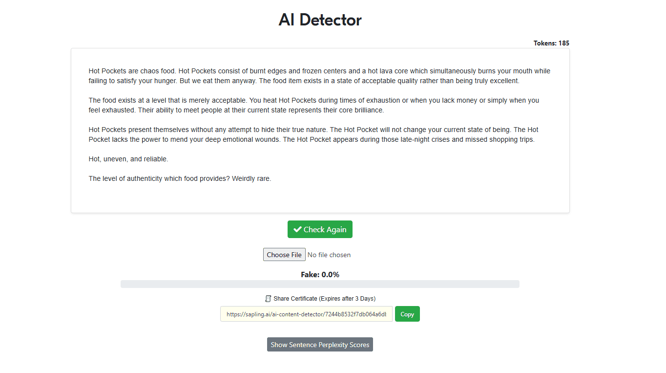Show Sentence Perplexity Scores

click(320, 345)
